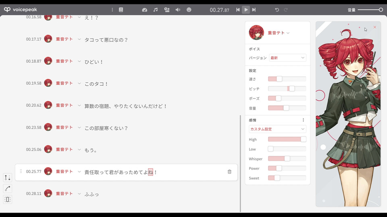Adjust master 音量 slider in top bar
Viewport: 387px width, 217px height.
pos(370,10)
